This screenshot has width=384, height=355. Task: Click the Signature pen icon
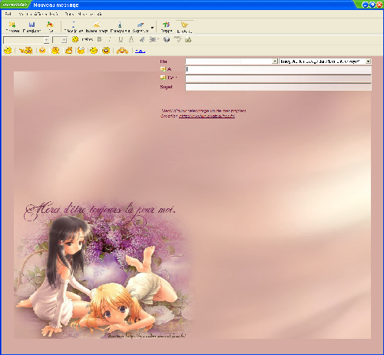141,25
